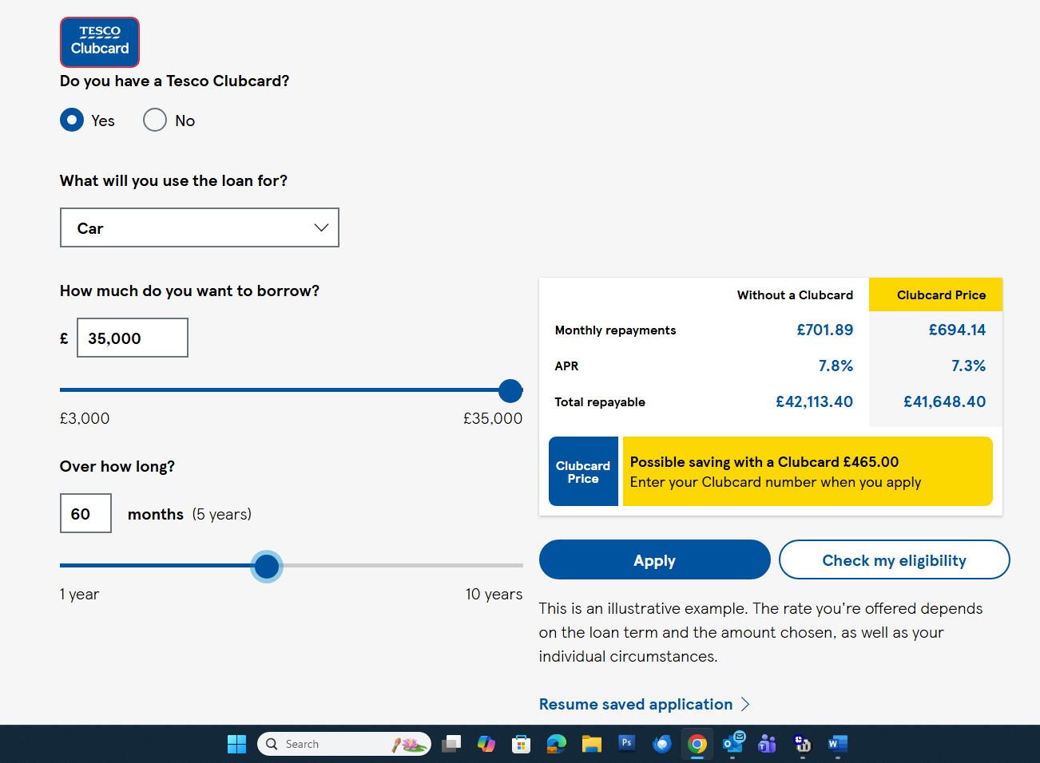Click the borrow amount field showing 35,000

(x=133, y=338)
